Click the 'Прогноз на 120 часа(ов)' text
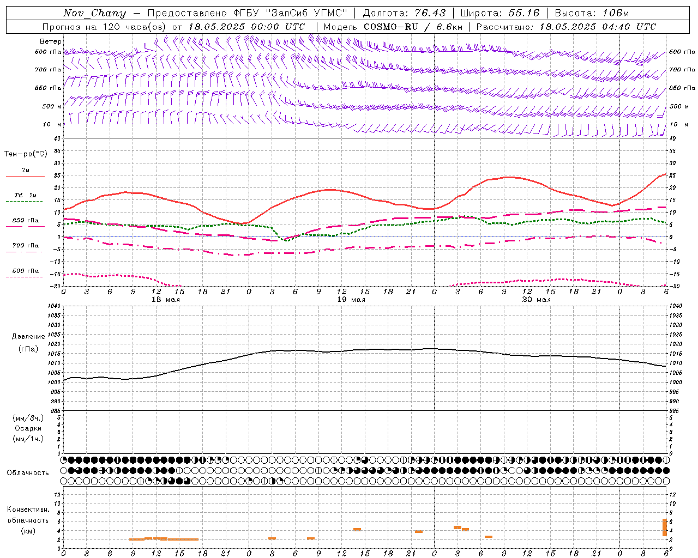The image size is (698, 558). [105, 27]
